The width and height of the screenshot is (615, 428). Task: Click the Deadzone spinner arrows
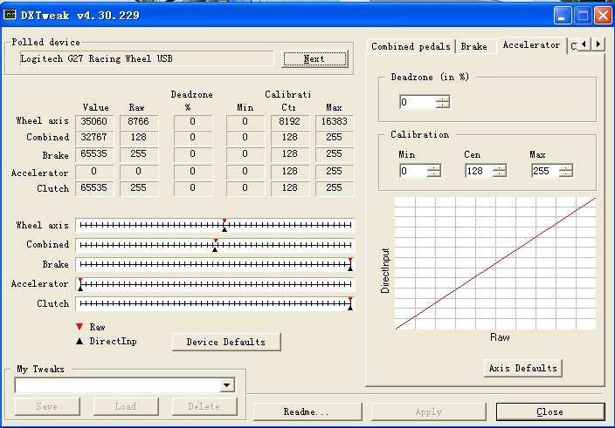pos(443,102)
